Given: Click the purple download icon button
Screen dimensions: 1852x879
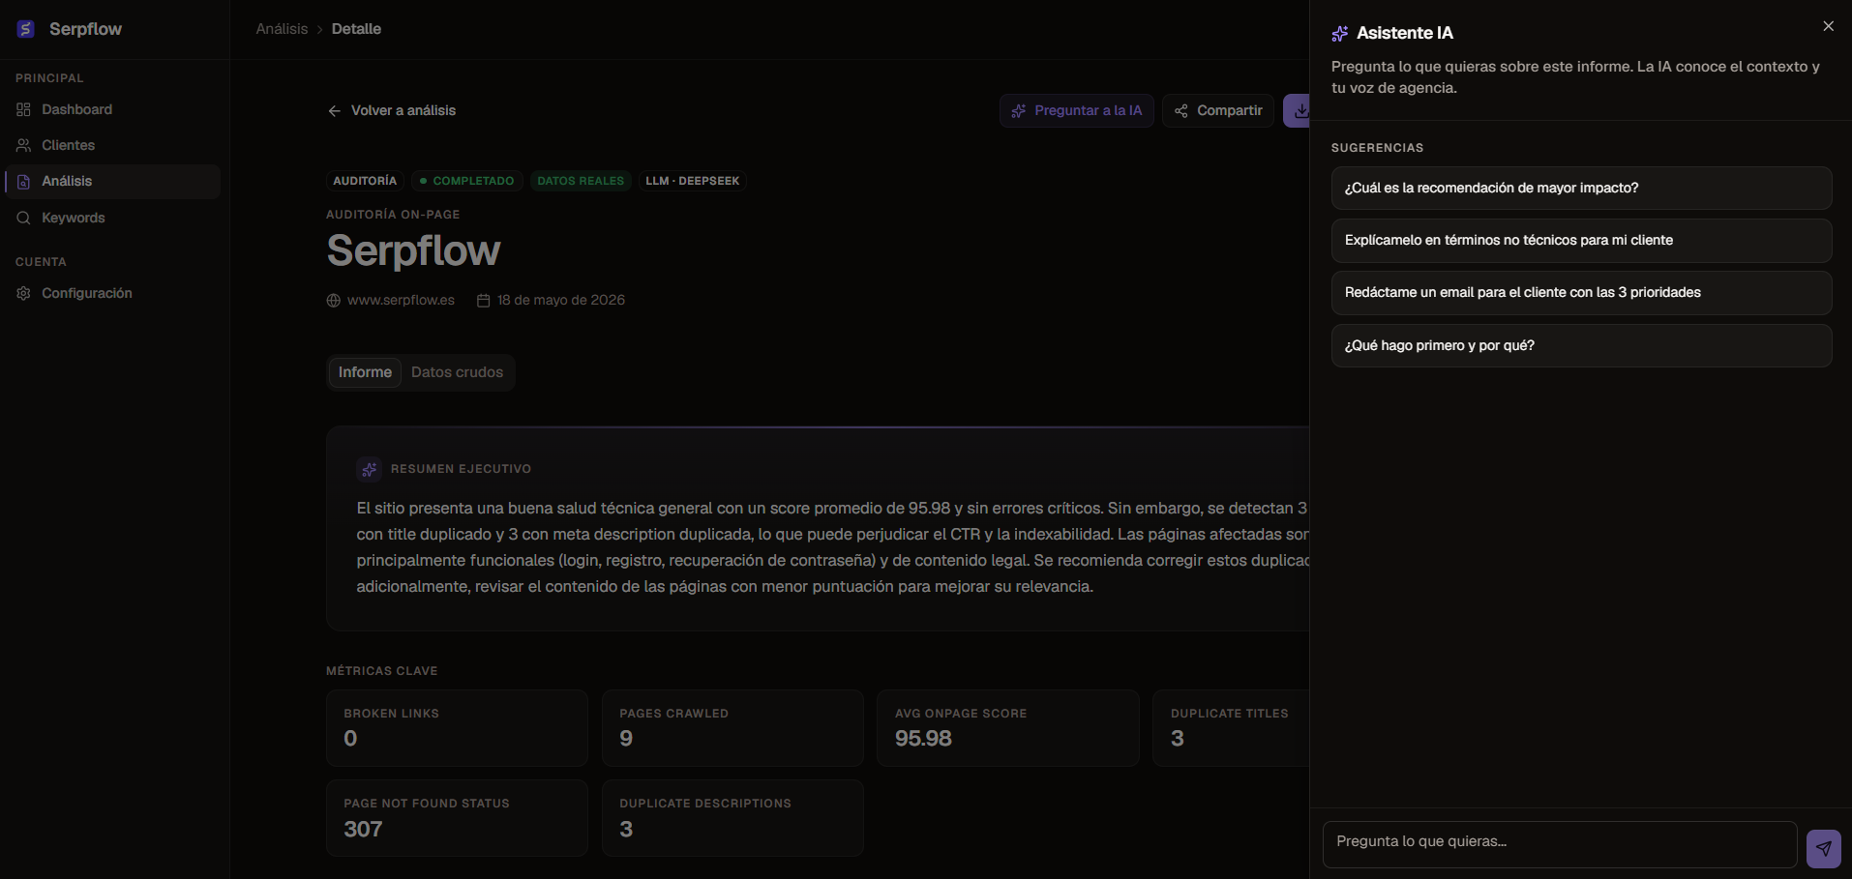Looking at the screenshot, I should point(1297,110).
